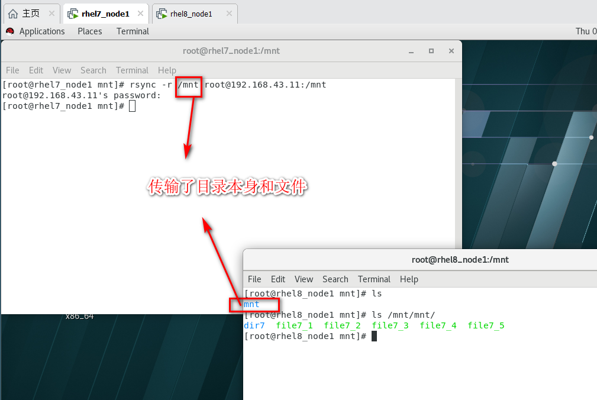Image resolution: width=597 pixels, height=400 pixels.
Task: Click dir7 in the rhel8 listing
Action: click(254, 325)
